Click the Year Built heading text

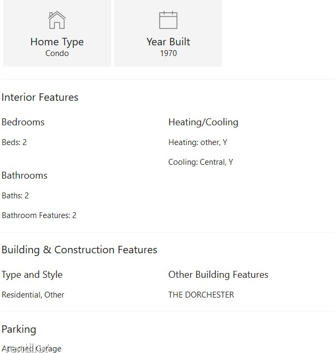tap(168, 42)
